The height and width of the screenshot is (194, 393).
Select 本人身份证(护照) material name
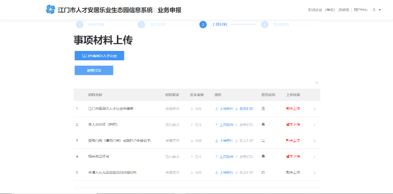tap(103, 125)
